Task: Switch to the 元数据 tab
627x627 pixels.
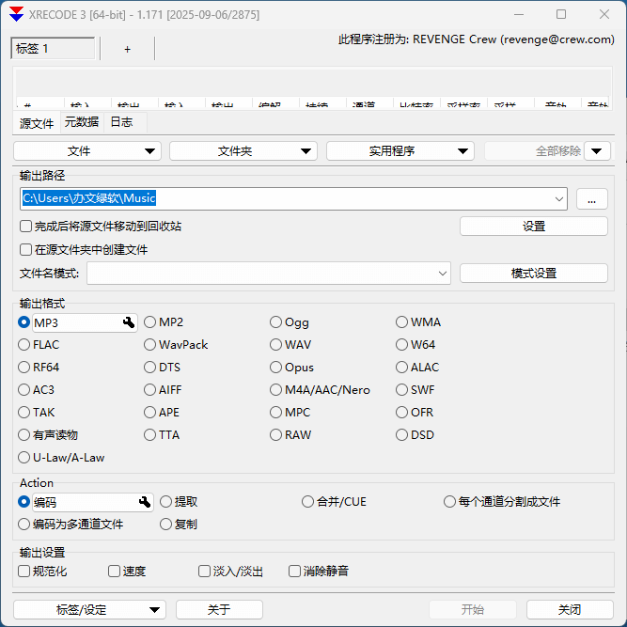Action: (x=81, y=122)
